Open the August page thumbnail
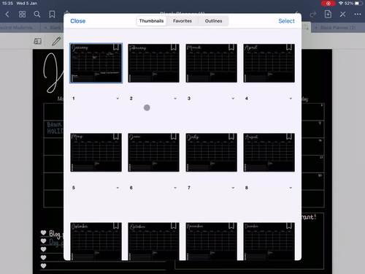 (269, 153)
